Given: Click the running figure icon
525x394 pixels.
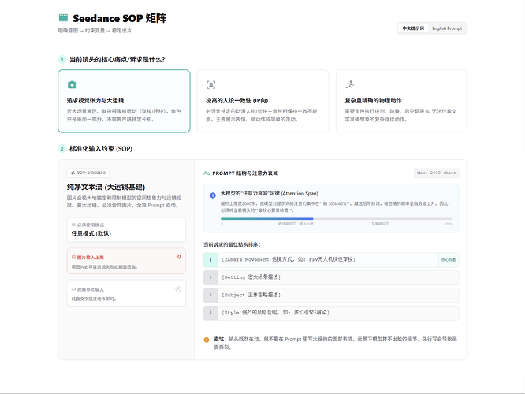Looking at the screenshot, I should tap(350, 84).
